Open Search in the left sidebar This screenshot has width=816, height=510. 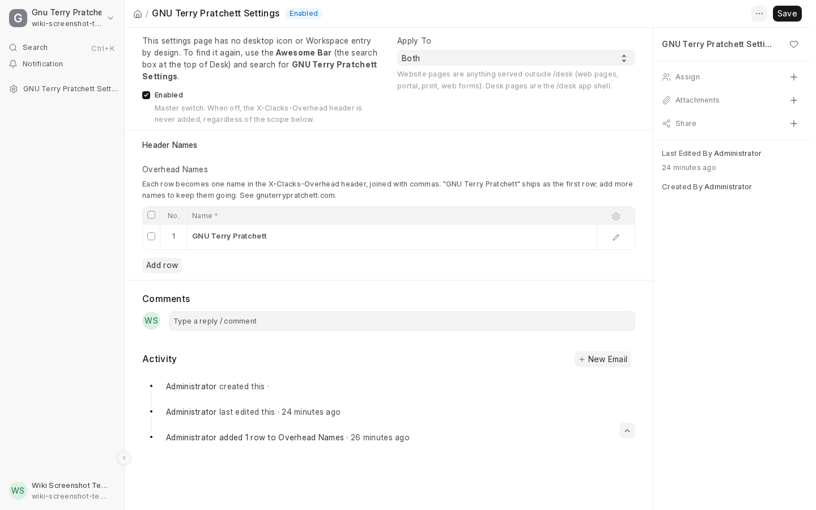62,48
